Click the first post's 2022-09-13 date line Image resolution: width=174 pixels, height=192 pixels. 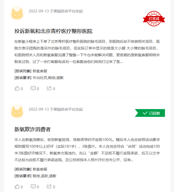pos(56,11)
